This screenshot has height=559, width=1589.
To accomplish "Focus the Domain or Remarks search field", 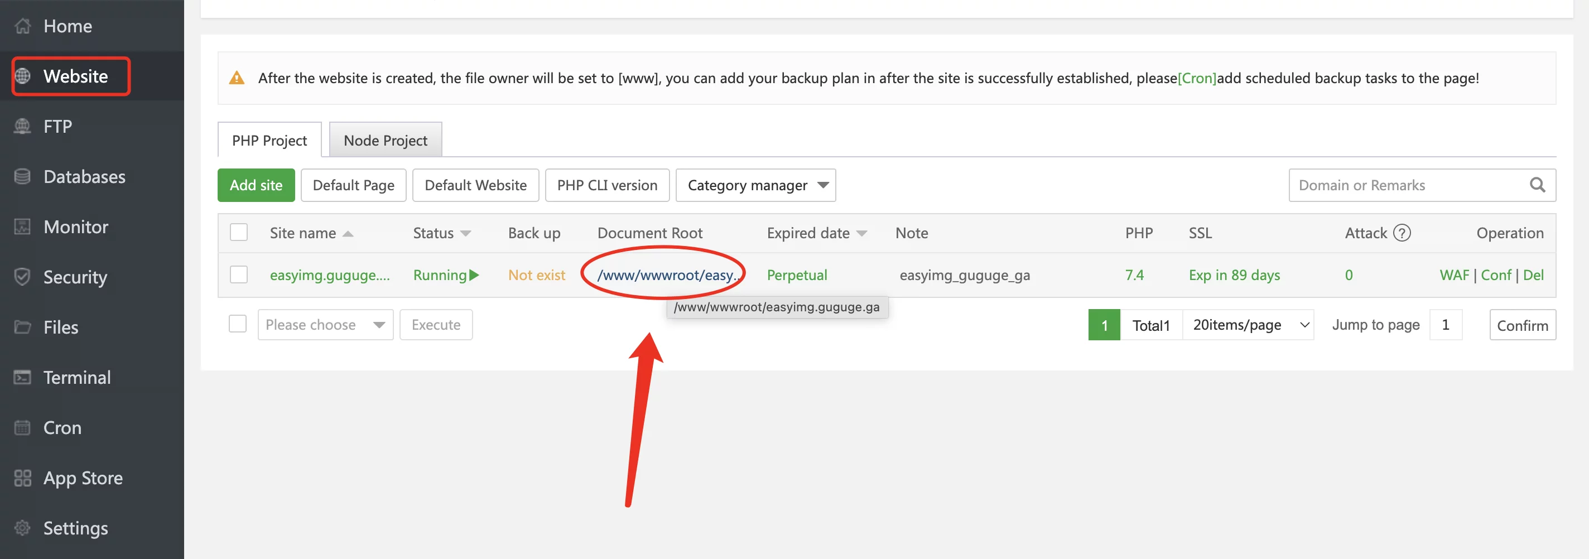I will point(1407,185).
